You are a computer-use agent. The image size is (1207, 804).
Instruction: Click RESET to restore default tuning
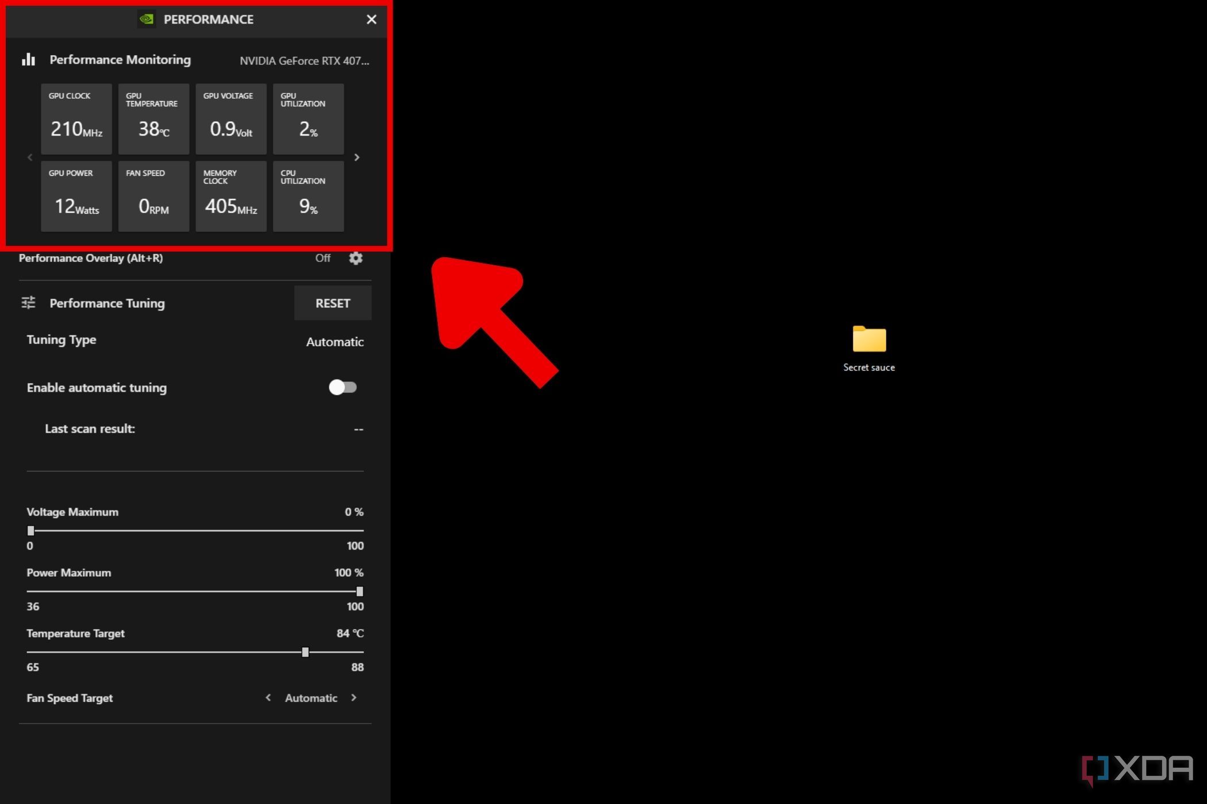click(332, 303)
